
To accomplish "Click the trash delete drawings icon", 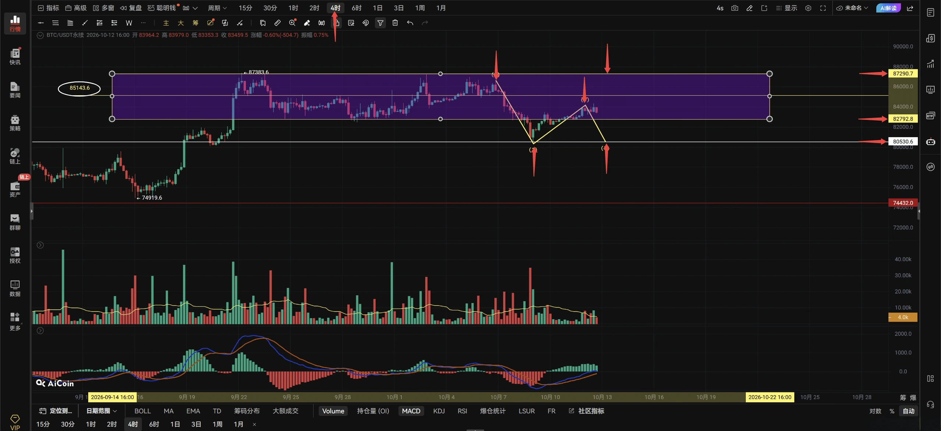I will click(x=395, y=23).
